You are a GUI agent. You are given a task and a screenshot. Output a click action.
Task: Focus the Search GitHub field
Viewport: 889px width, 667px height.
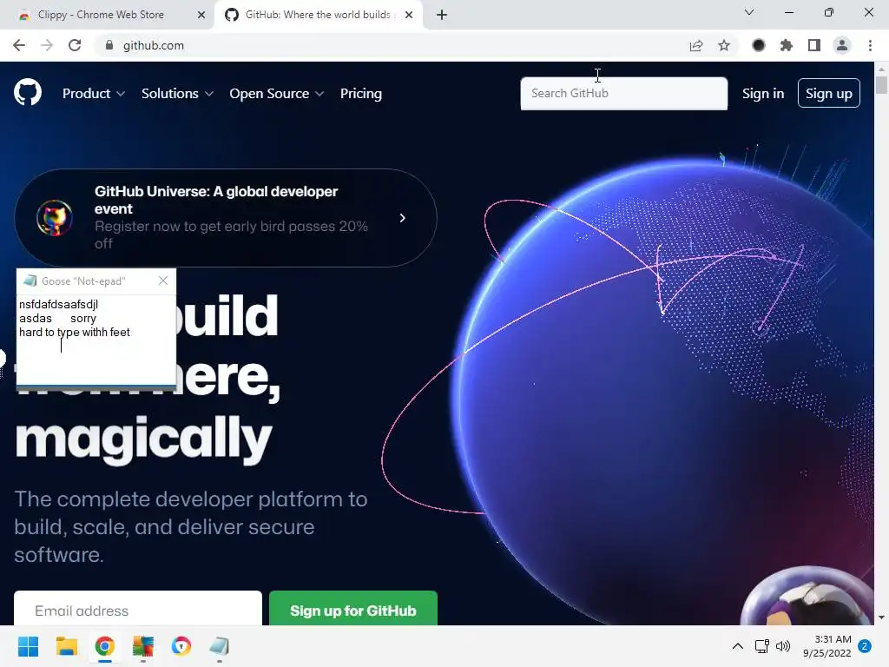pyautogui.click(x=623, y=94)
